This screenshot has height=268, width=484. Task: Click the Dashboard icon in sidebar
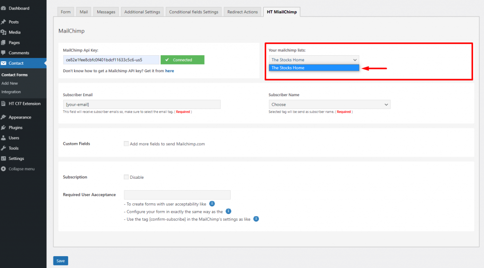coord(4,8)
